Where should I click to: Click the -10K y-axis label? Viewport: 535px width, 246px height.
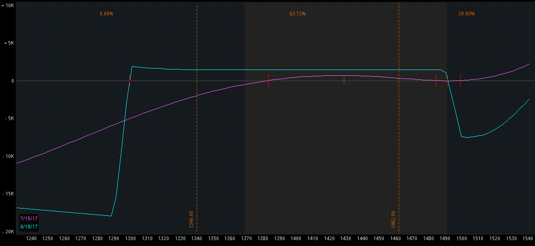(8, 156)
